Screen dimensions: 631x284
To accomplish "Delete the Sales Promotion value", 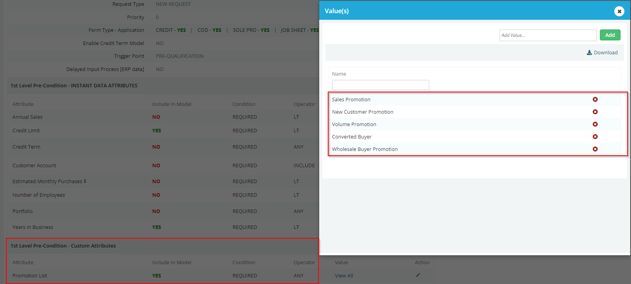I will 595,99.
